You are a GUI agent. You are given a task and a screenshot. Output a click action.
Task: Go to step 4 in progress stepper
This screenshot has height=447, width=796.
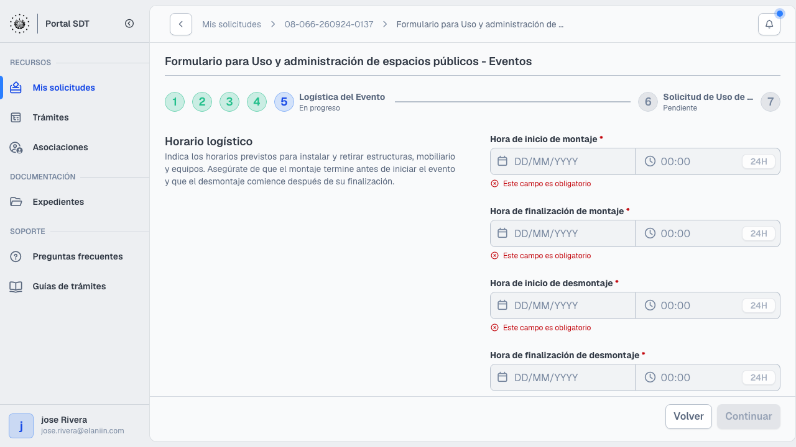pos(257,102)
